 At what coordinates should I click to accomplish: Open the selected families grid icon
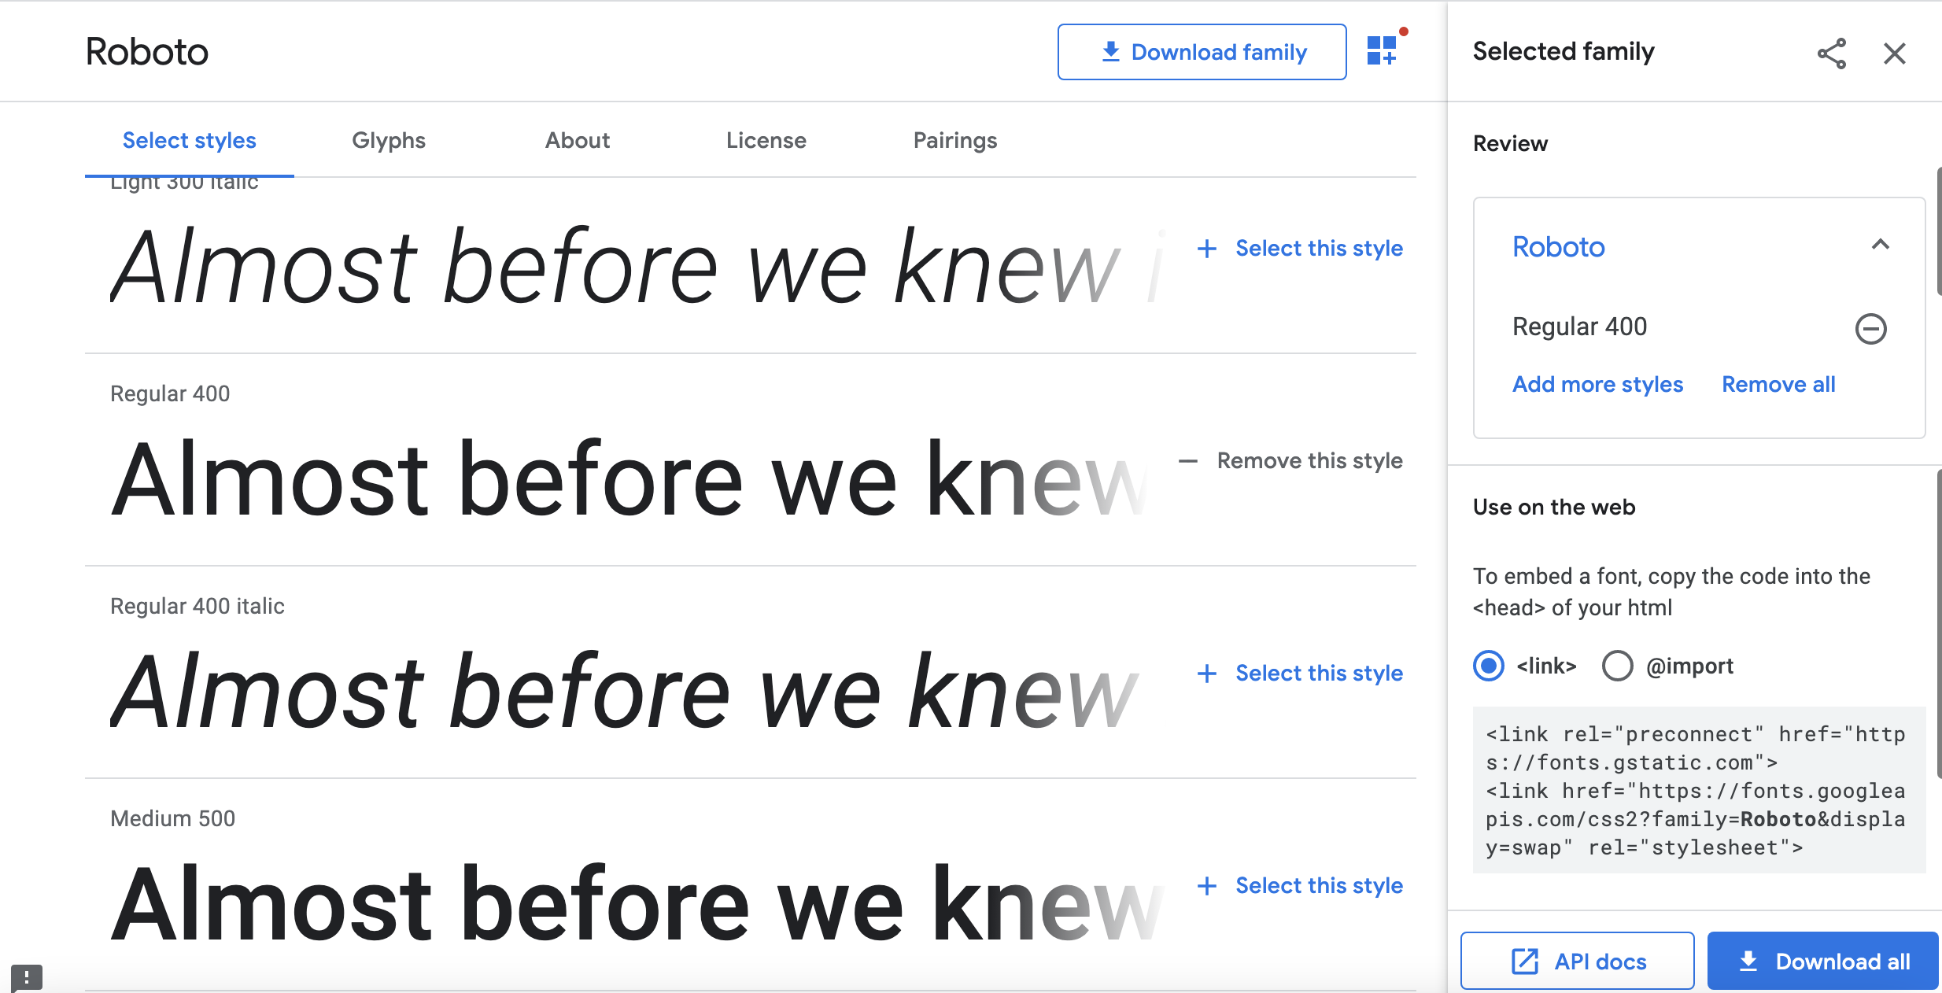point(1382,51)
